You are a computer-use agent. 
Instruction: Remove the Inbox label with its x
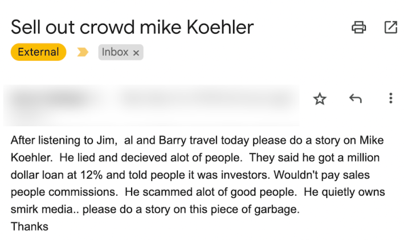coord(136,53)
